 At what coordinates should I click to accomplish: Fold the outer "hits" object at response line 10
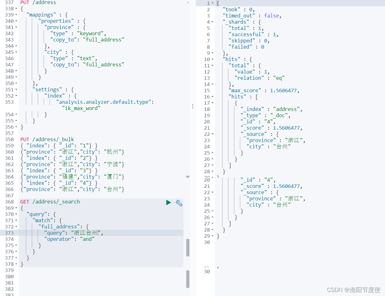(212, 59)
